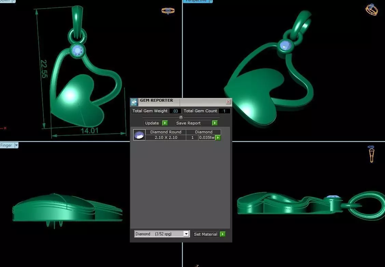The width and height of the screenshot is (385, 267).
Task: Click the Gem Reporter panel icon
Action: (x=134, y=102)
